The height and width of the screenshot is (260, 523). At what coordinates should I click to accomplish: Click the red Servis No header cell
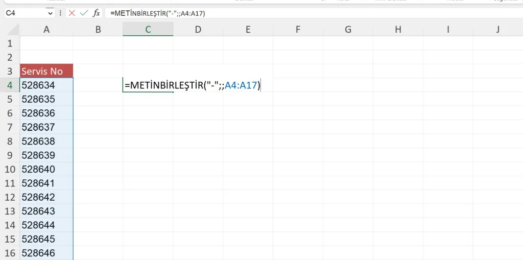pos(46,71)
